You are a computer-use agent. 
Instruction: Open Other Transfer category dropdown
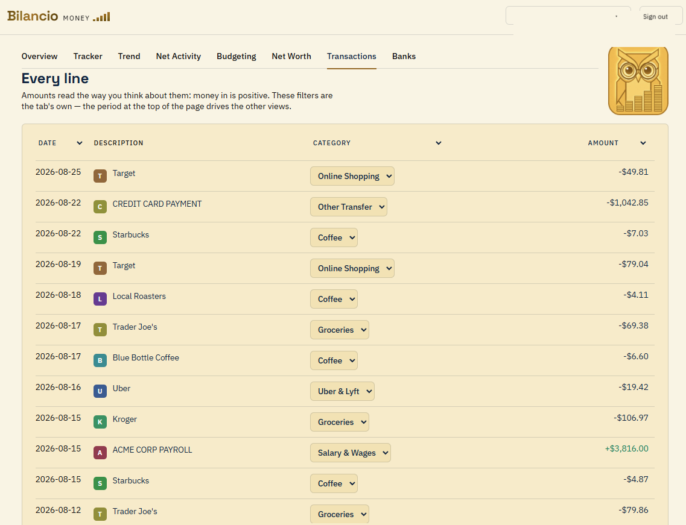(x=349, y=207)
